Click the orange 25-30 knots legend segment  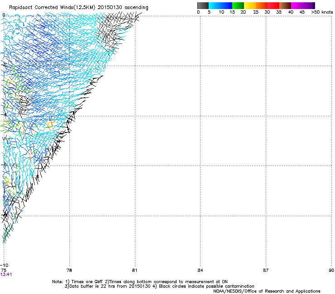click(262, 5)
